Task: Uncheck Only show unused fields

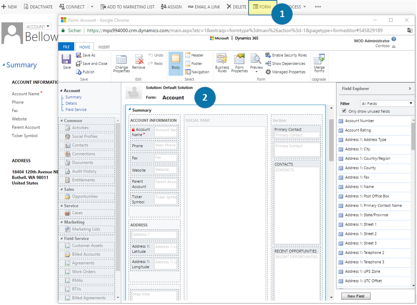Action: [x=344, y=111]
